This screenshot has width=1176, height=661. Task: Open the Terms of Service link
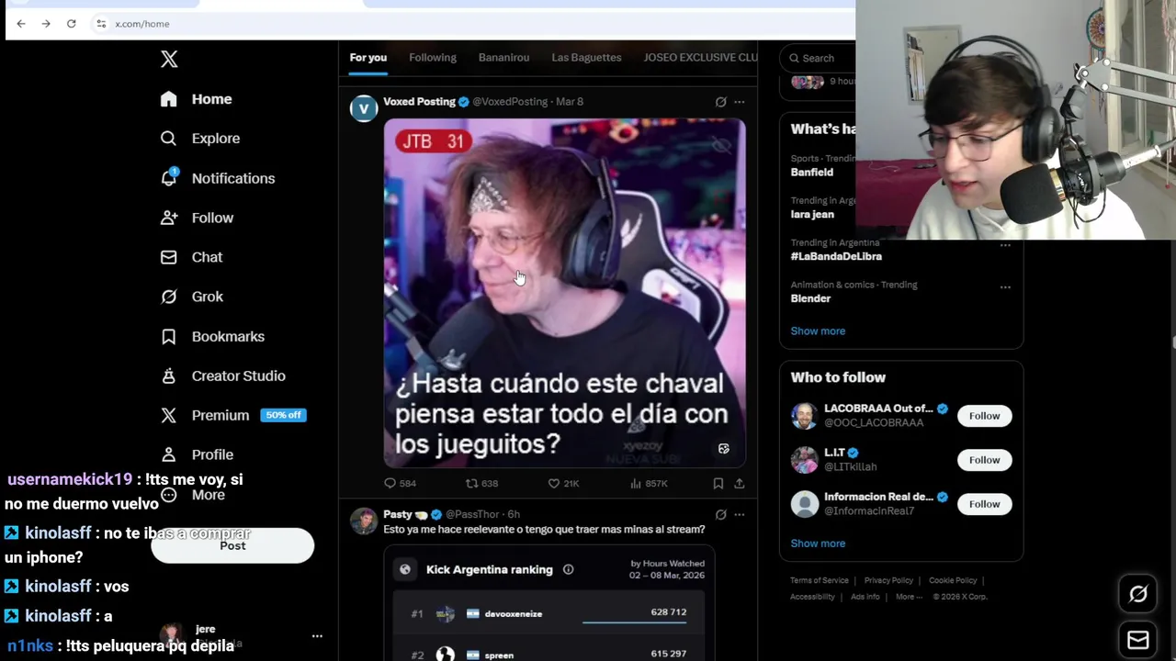coord(819,580)
